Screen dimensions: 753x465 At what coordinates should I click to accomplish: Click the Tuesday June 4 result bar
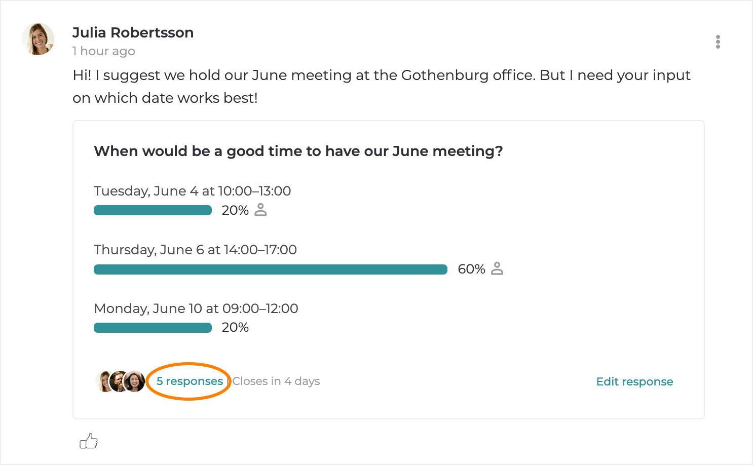[153, 210]
